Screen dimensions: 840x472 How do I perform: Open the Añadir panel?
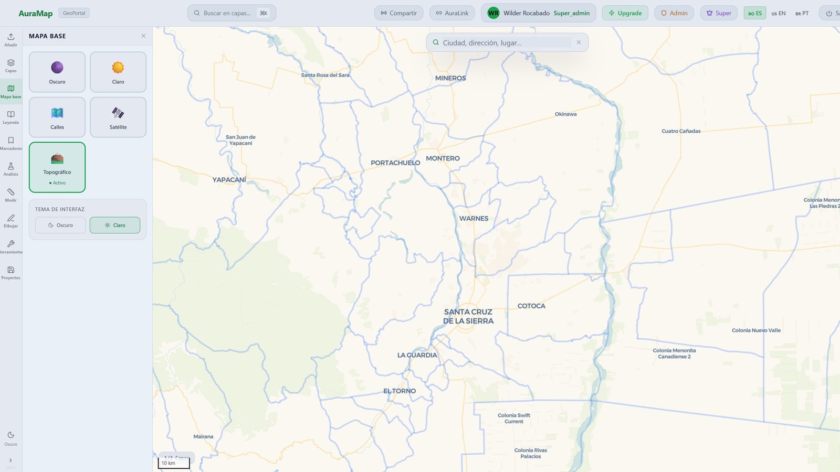pos(10,40)
